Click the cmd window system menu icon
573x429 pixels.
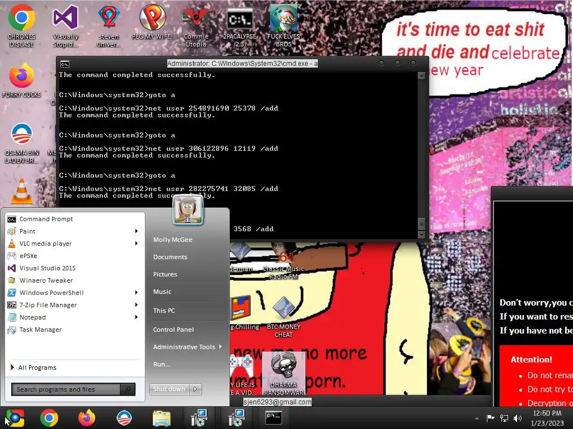point(65,64)
